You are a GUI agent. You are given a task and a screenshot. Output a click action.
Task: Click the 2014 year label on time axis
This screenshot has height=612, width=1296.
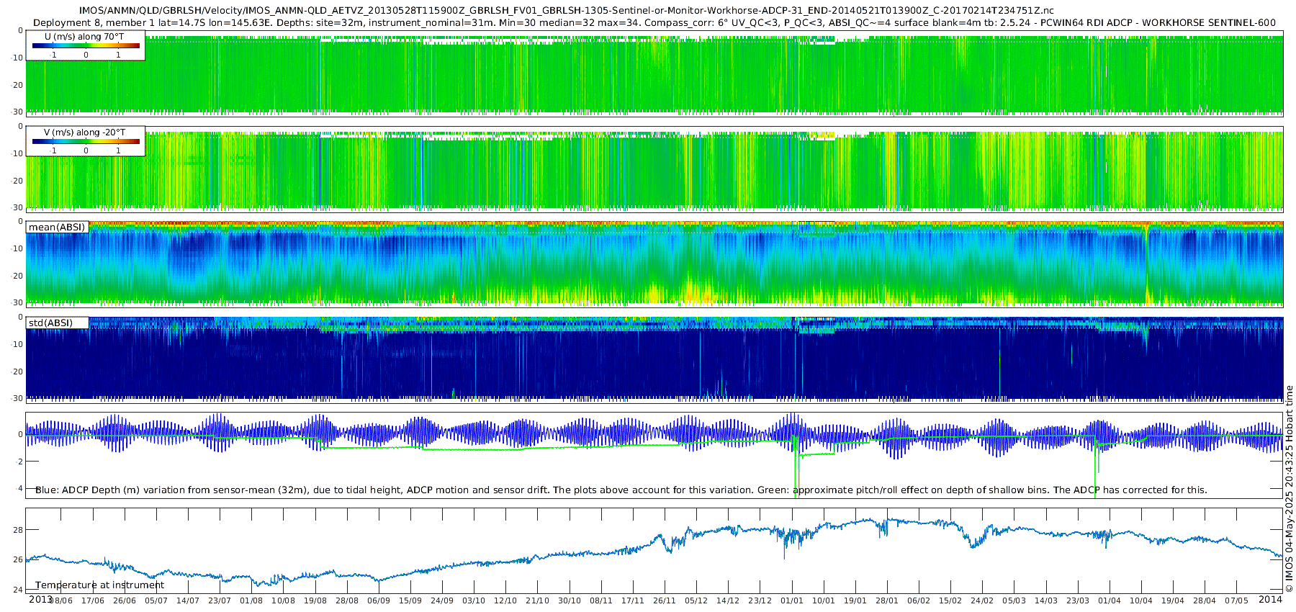click(1270, 599)
